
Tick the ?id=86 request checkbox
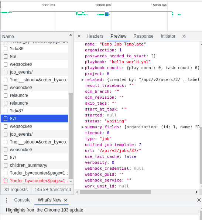point(6,49)
